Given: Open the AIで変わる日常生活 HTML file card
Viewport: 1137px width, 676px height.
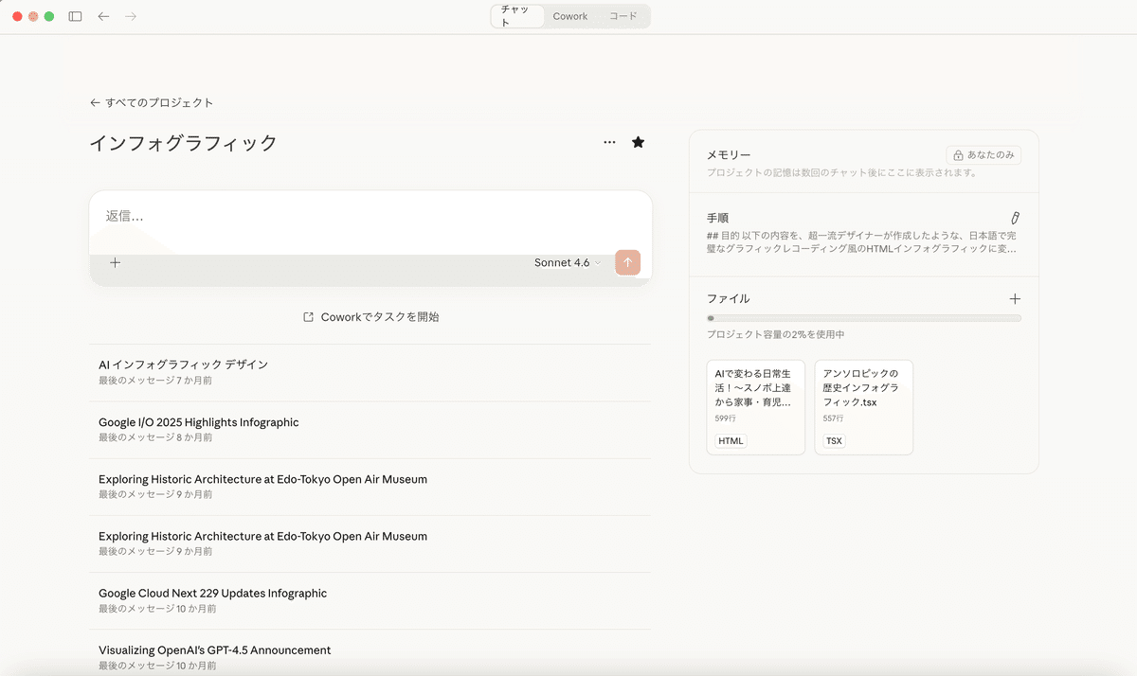Looking at the screenshot, I should click(755, 406).
